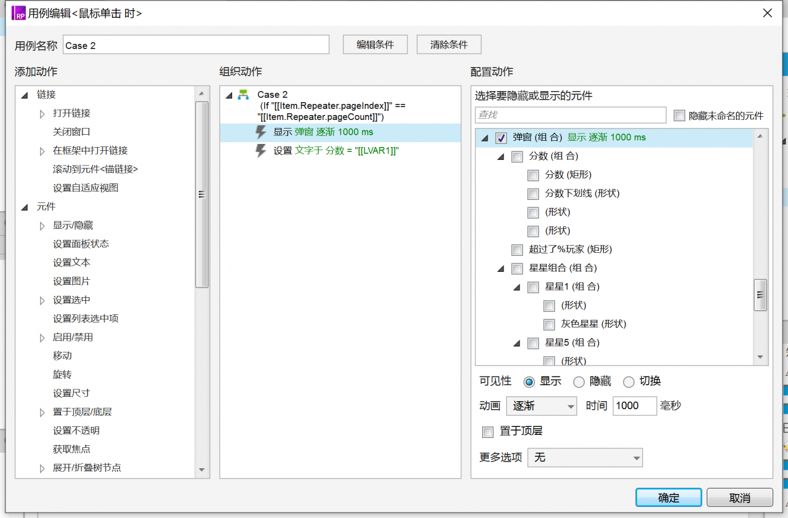The width and height of the screenshot is (788, 518).
Task: Click the 用例名称 text field
Action: 196,45
